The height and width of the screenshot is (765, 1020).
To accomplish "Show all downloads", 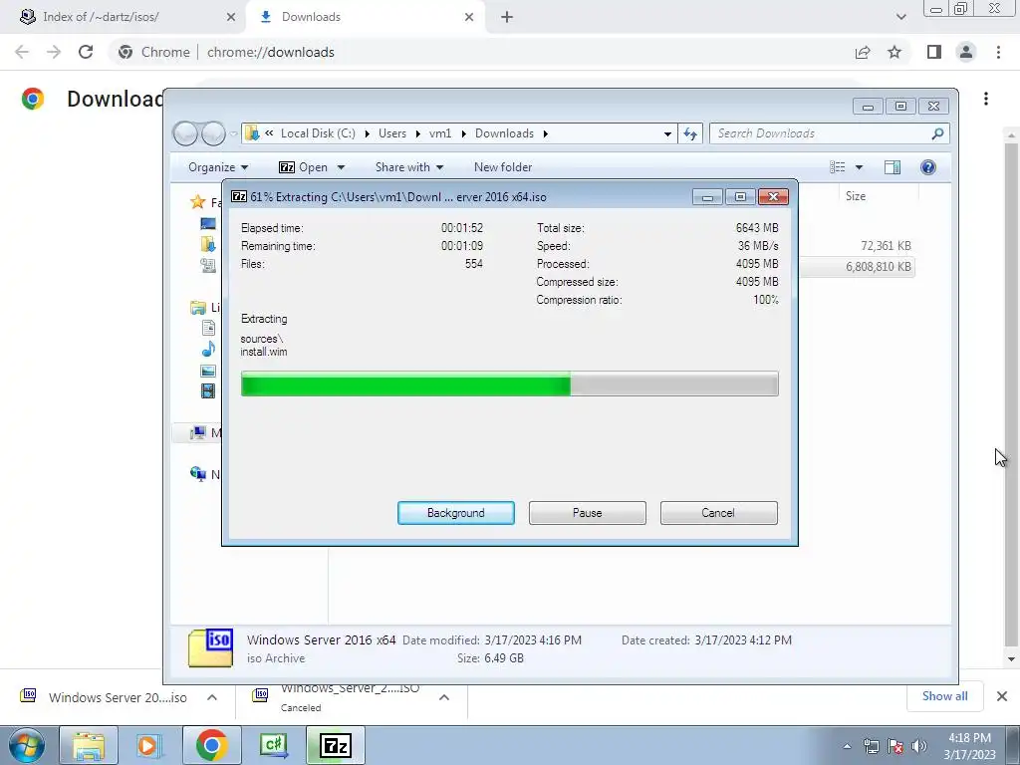I will tap(944, 696).
